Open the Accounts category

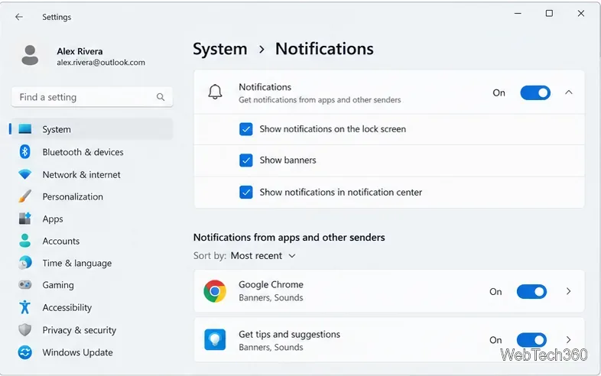coord(92,241)
